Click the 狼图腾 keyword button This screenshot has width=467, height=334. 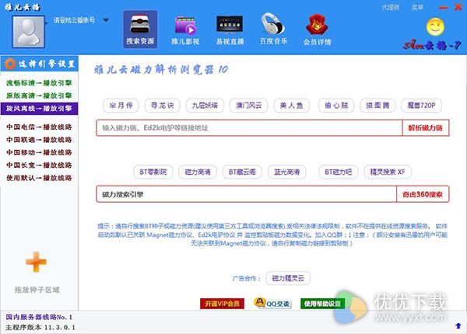(x=377, y=106)
